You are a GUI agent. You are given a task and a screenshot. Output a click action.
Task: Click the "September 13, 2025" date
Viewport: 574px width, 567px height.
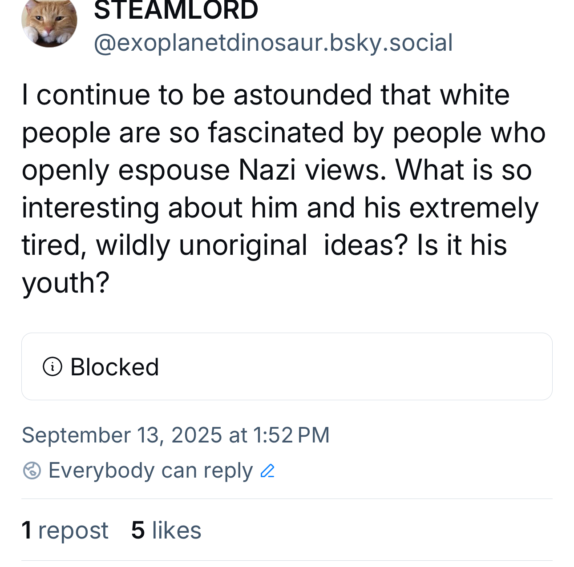point(121,435)
